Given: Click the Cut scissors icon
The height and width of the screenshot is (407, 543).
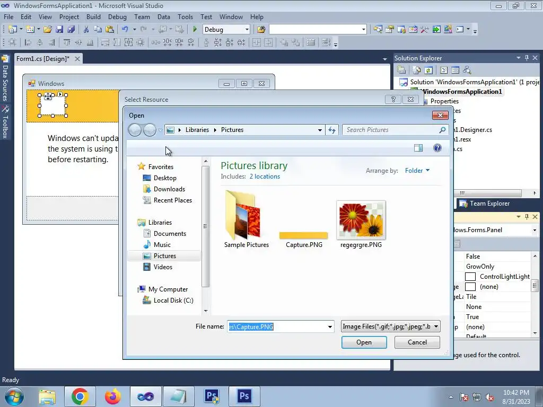Looking at the screenshot, I should point(86,30).
